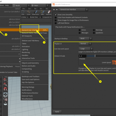Enable Color Pane Headers with Network Contexts
The height and width of the screenshot is (116, 116).
click(56, 17)
